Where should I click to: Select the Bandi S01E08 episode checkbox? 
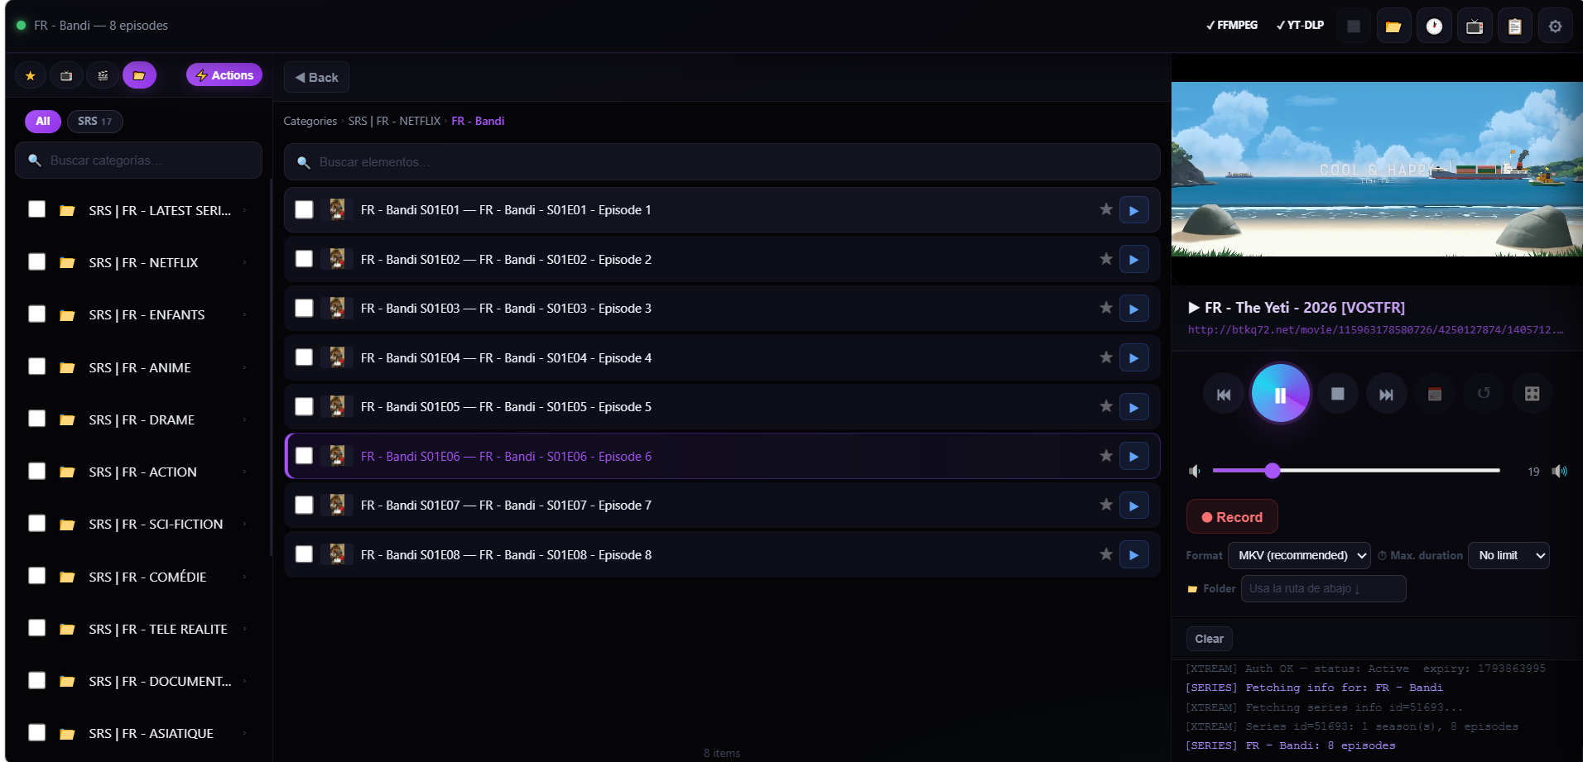tap(305, 554)
